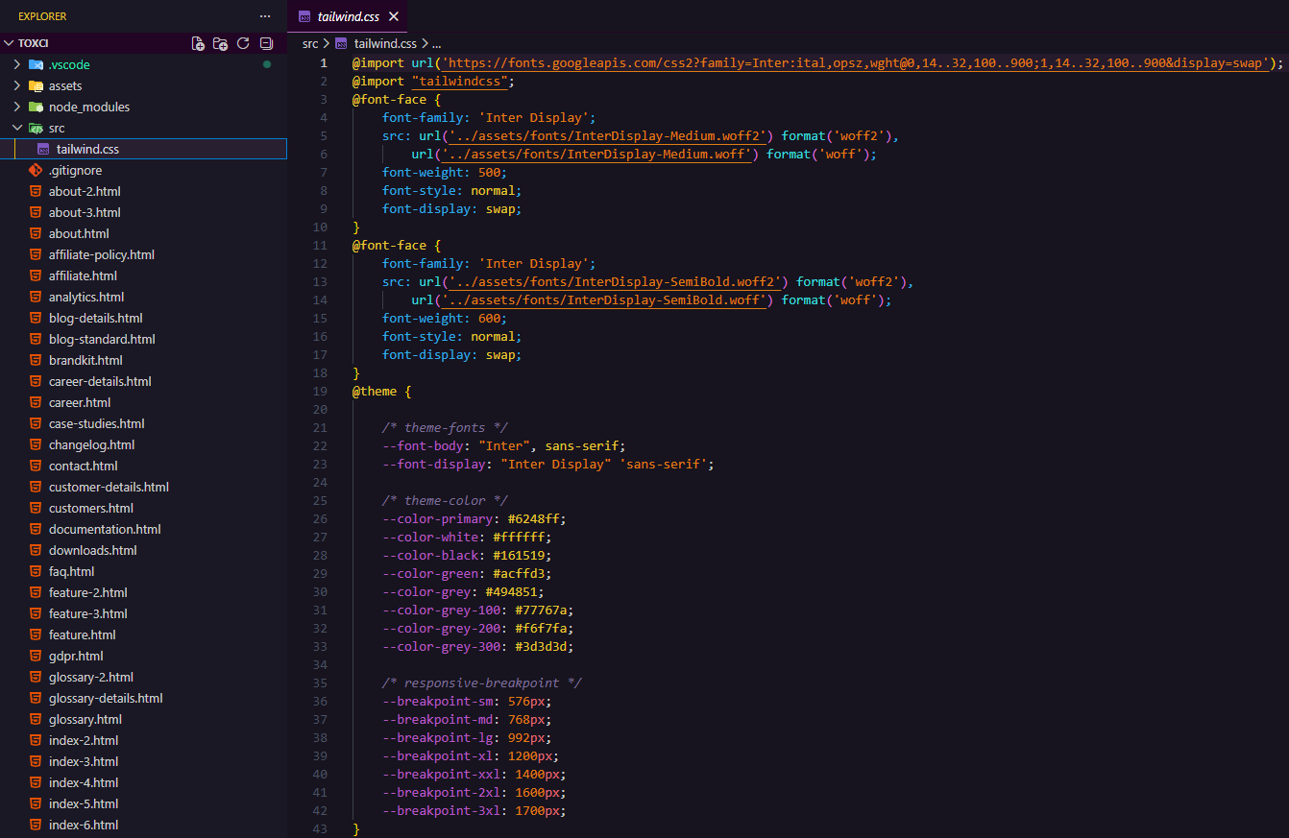Open the Explorer more actions ellipsis
The height and width of the screenshot is (838, 1289).
[x=265, y=16]
